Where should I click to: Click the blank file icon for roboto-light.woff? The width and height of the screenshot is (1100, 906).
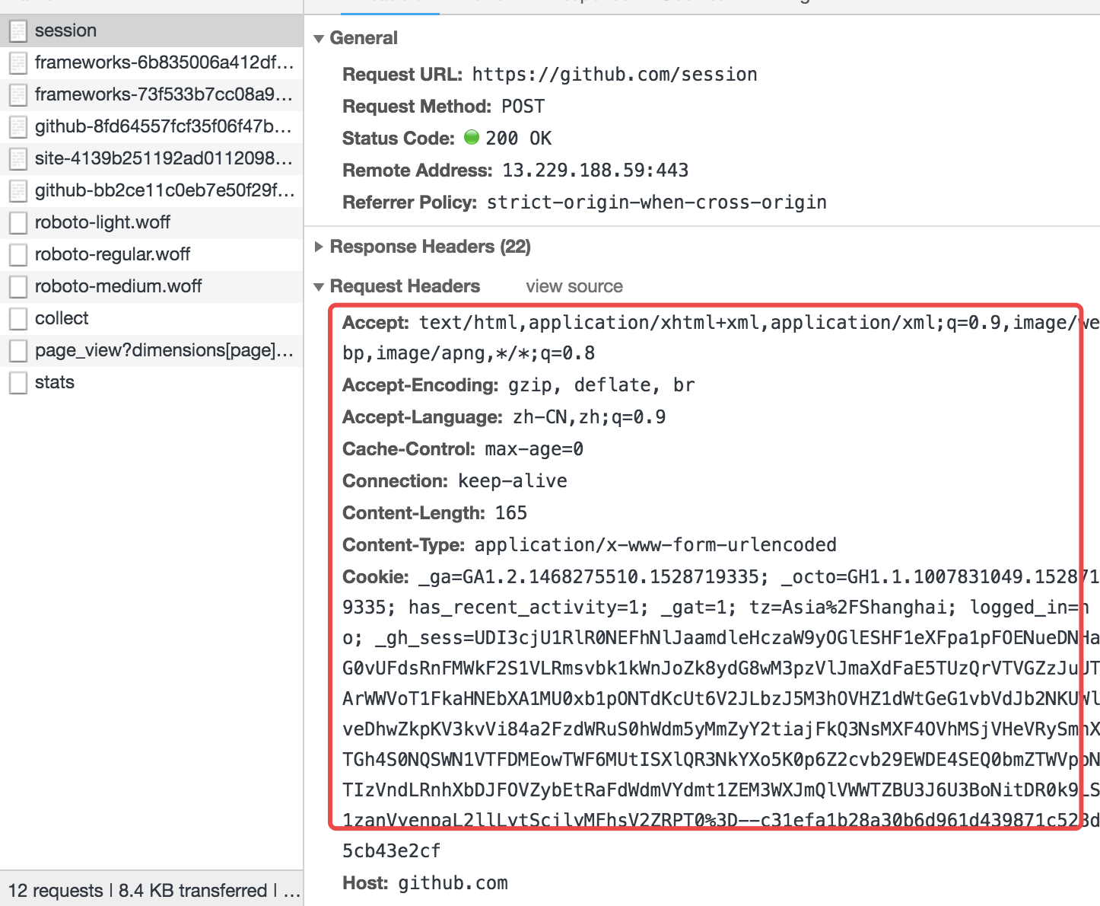(x=18, y=222)
